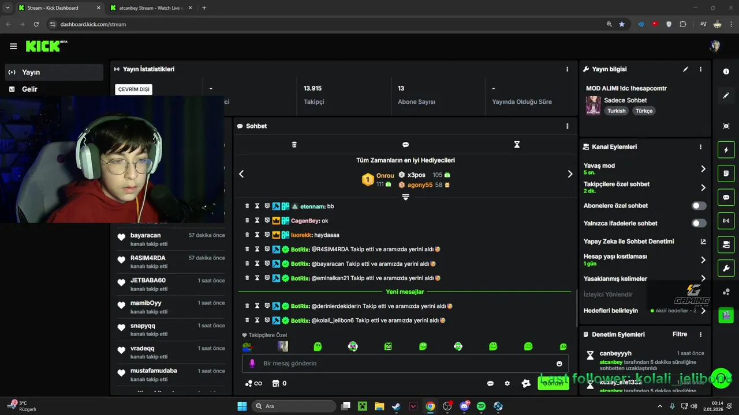The width and height of the screenshot is (739, 415).
Task: Show previous leaderboard with left arrow
Action: 241,174
